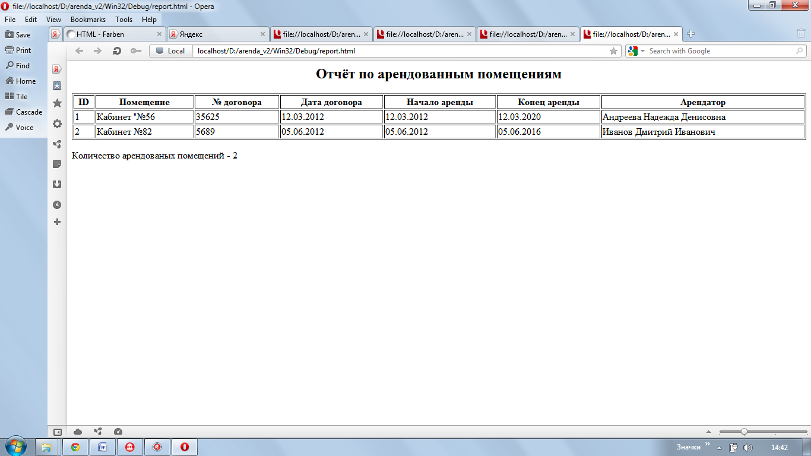
Task: Open Google Chrome from the taskbar
Action: pyautogui.click(x=75, y=447)
